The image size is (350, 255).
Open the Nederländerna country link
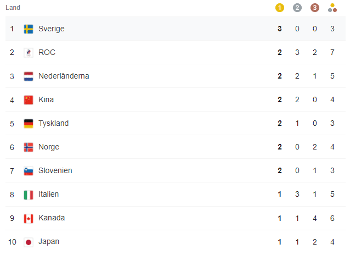(x=64, y=76)
